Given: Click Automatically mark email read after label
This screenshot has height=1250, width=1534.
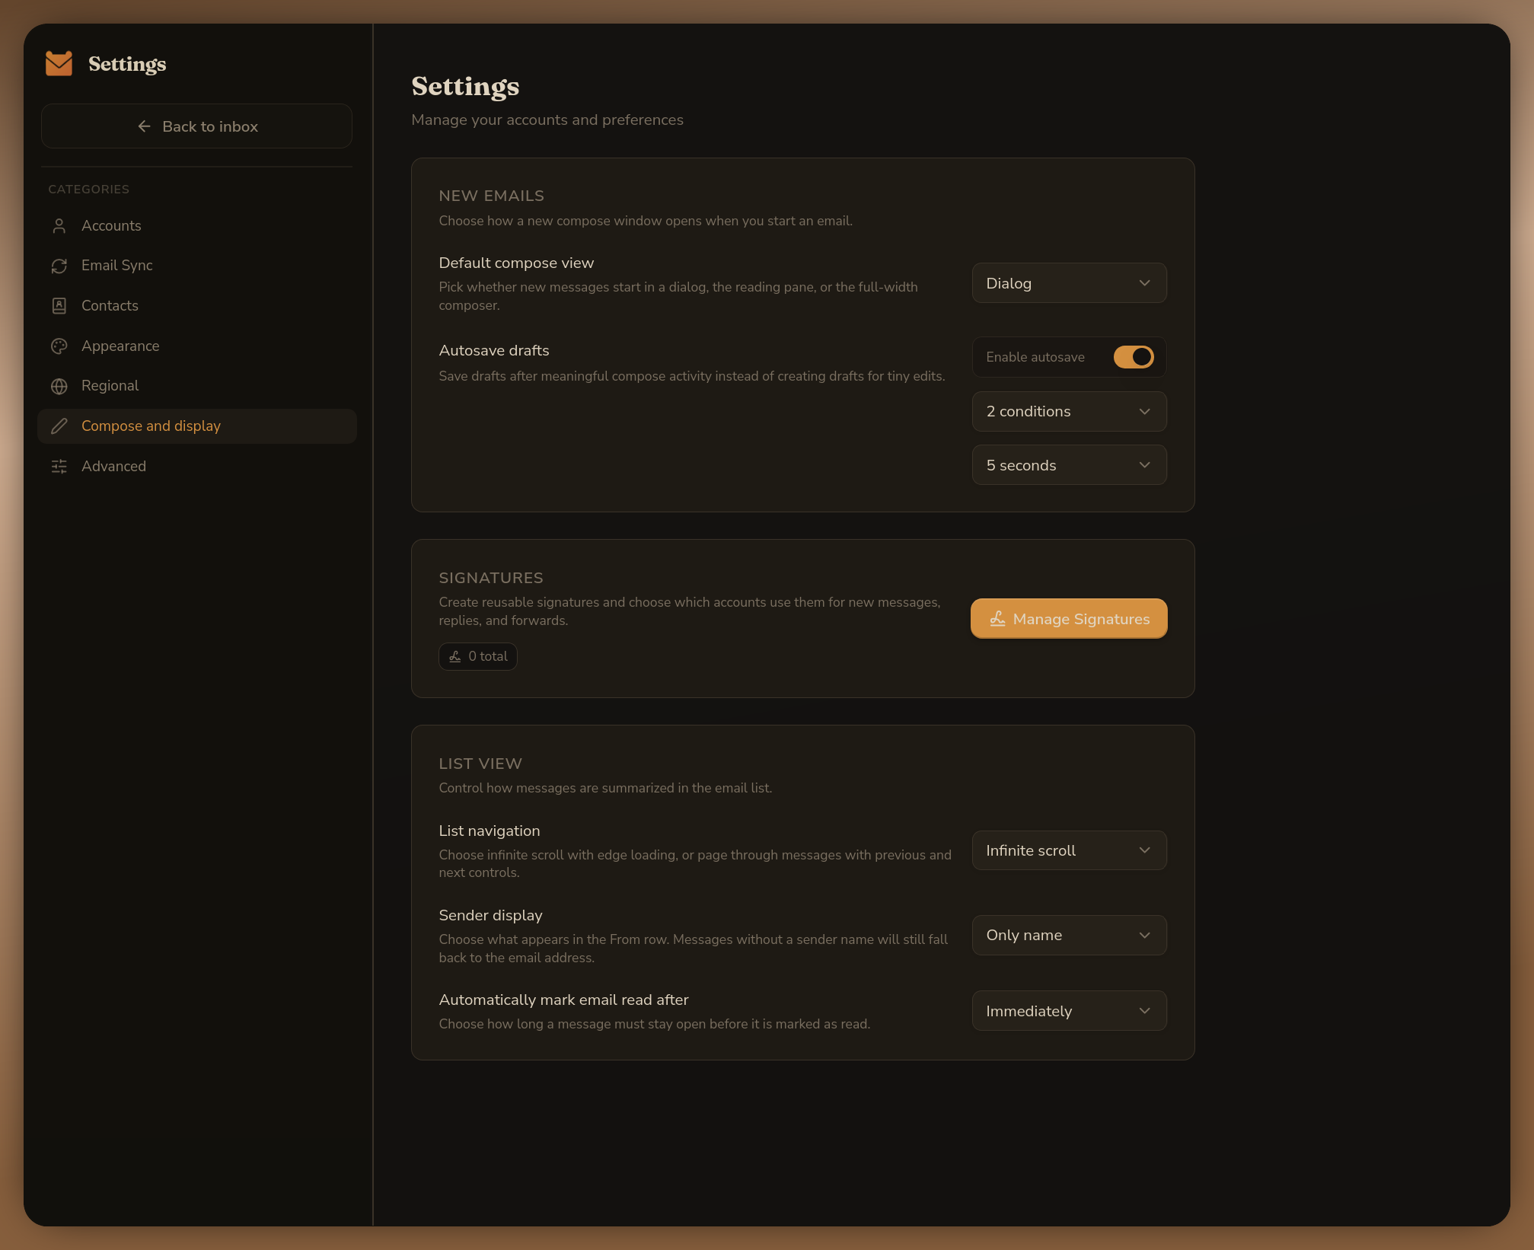Looking at the screenshot, I should 564,1000.
